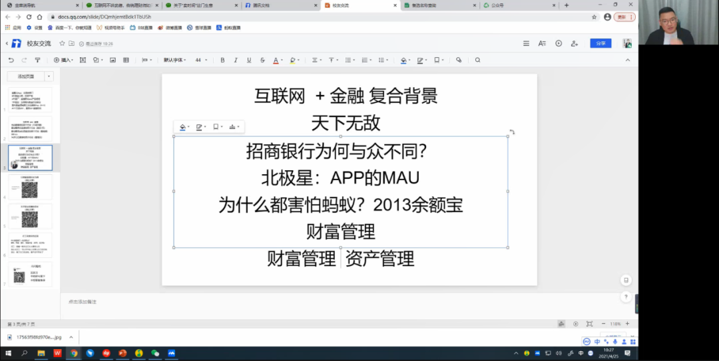Click the insert image icon
The height and width of the screenshot is (361, 719).
pos(112,60)
